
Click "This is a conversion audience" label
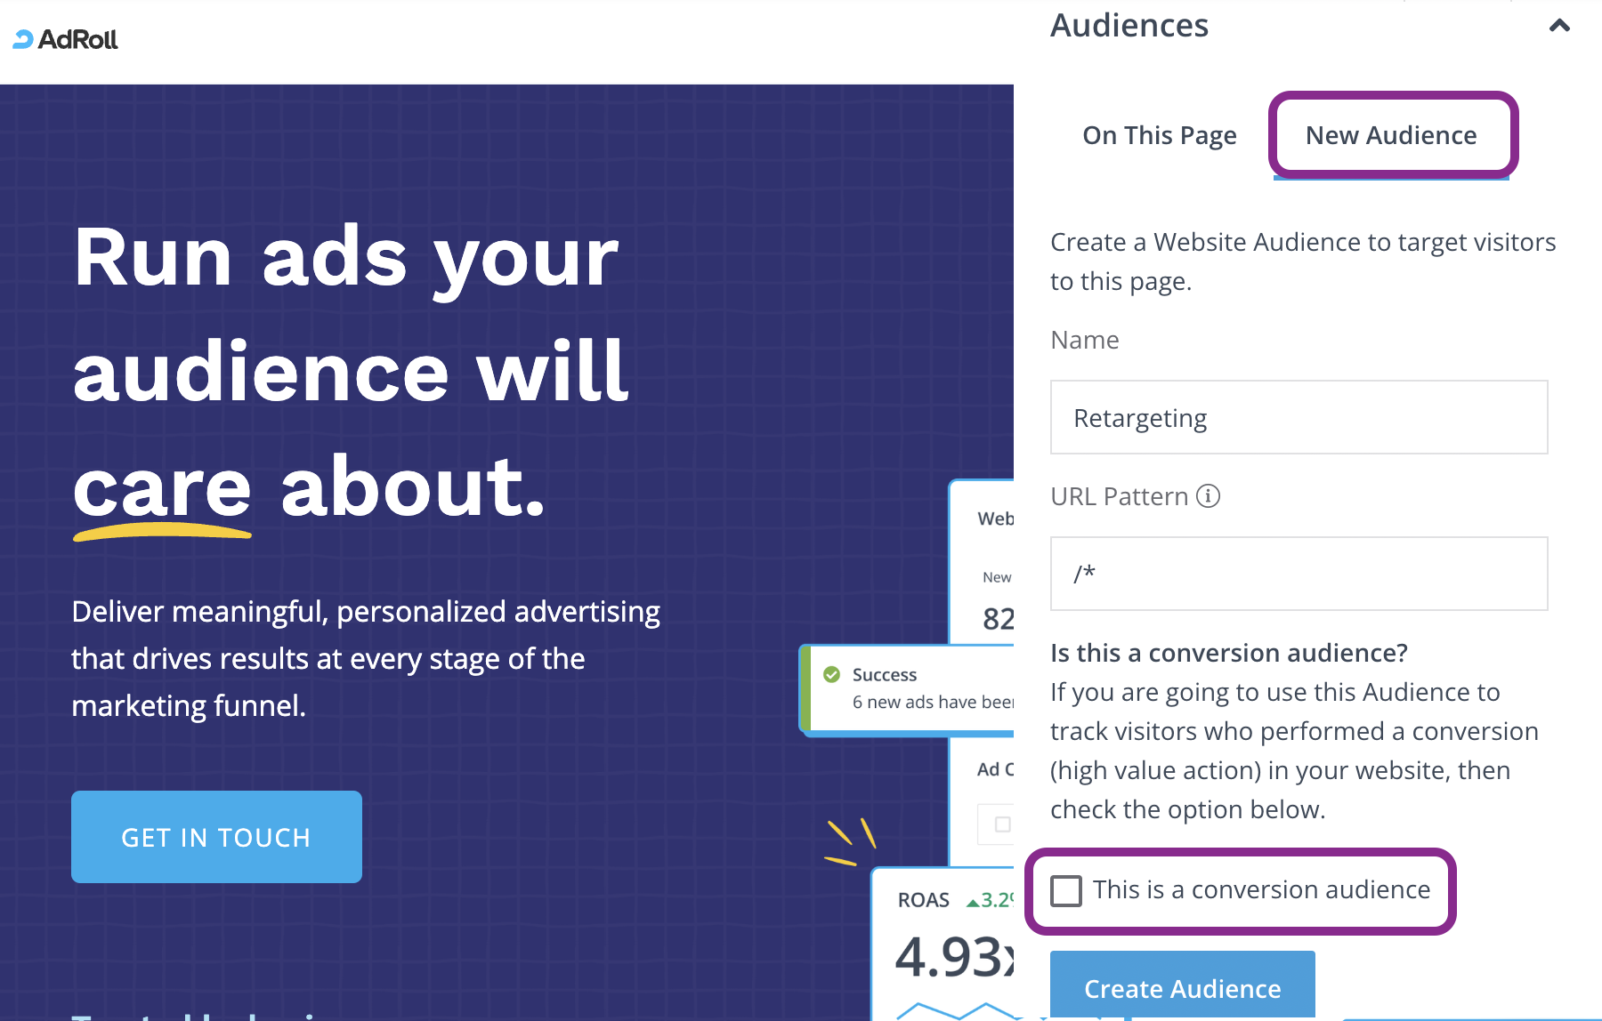[x=1261, y=889]
